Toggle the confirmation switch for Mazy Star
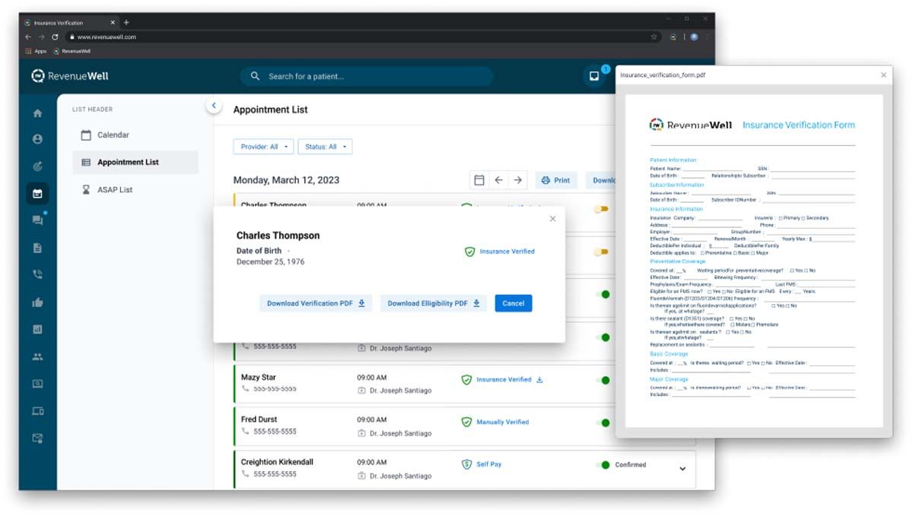The height and width of the screenshot is (516, 913). pyautogui.click(x=603, y=380)
